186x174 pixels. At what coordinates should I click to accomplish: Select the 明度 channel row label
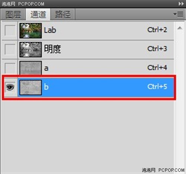coord(52,49)
